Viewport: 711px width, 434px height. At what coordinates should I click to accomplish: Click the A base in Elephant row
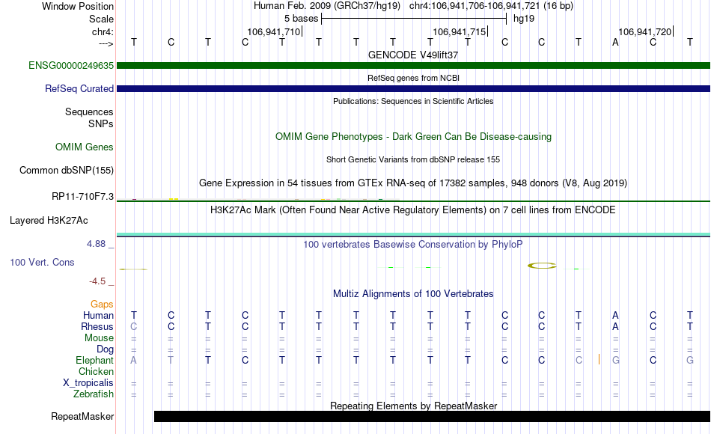pos(133,360)
